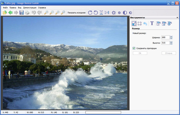The height and width of the screenshot is (115, 180).
Task: Open the Правка menu
Action: click(x=13, y=8)
